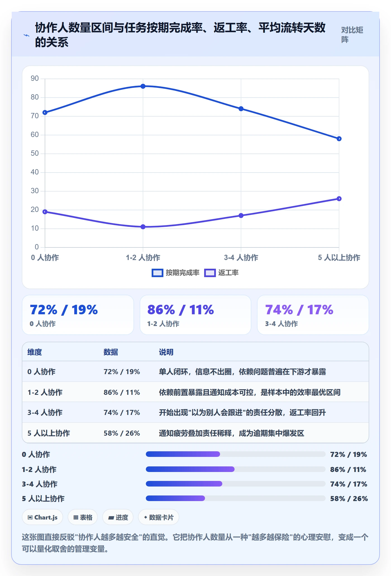Click the 3-4 人协作 progress bar
Screen dimensions: 391x576
(235, 484)
